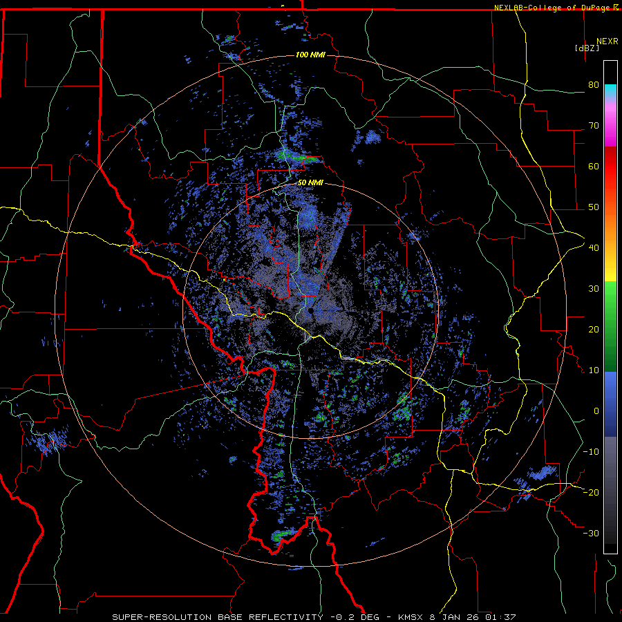Click the positive 20 value on the dBZ scale
This screenshot has height=622, width=622.
[594, 330]
